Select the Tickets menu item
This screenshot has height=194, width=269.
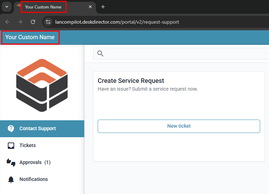pyautogui.click(x=28, y=145)
